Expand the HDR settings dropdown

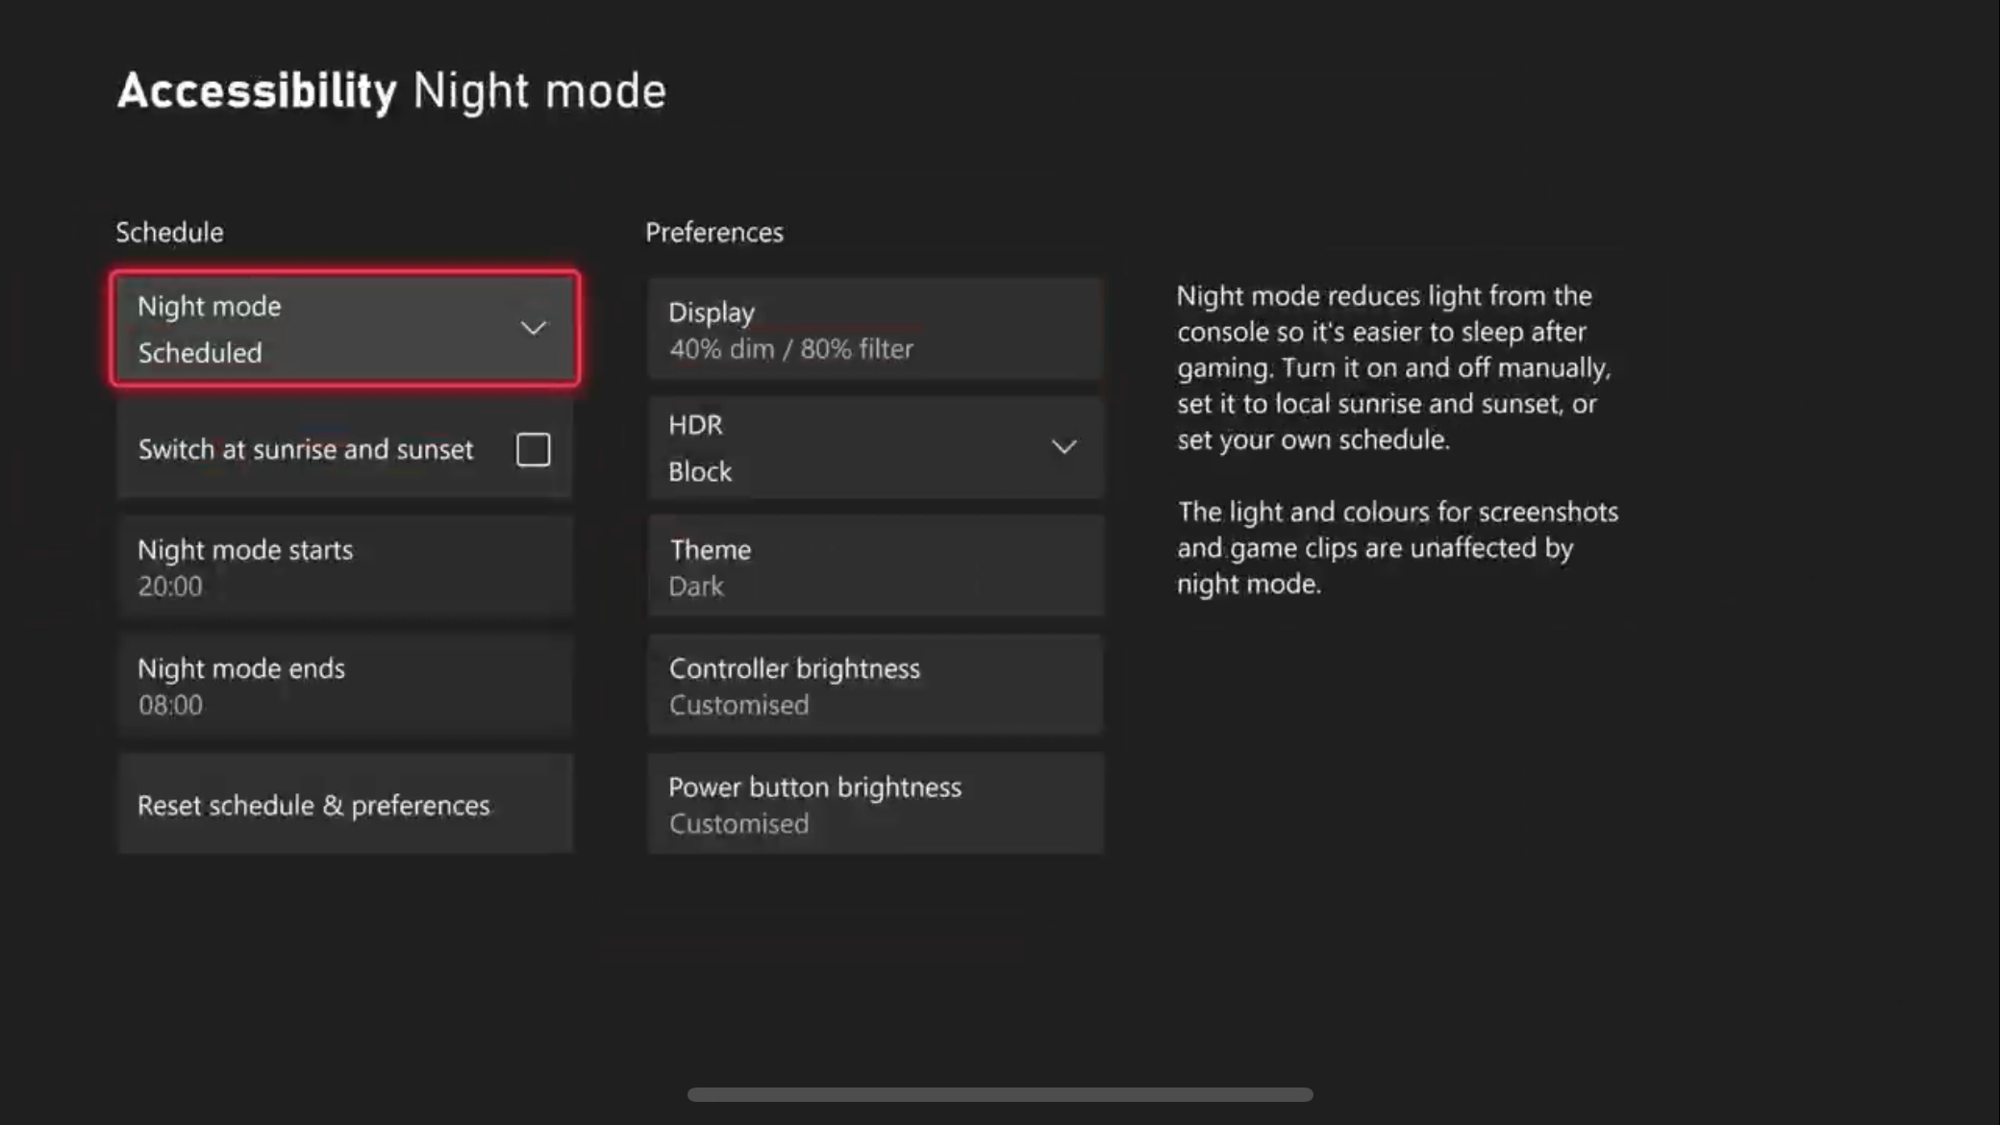[1064, 446]
